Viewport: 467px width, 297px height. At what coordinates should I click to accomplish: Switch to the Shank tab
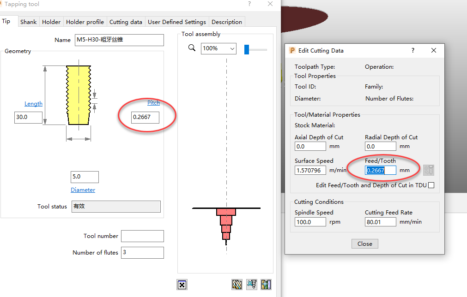pyautogui.click(x=29, y=22)
